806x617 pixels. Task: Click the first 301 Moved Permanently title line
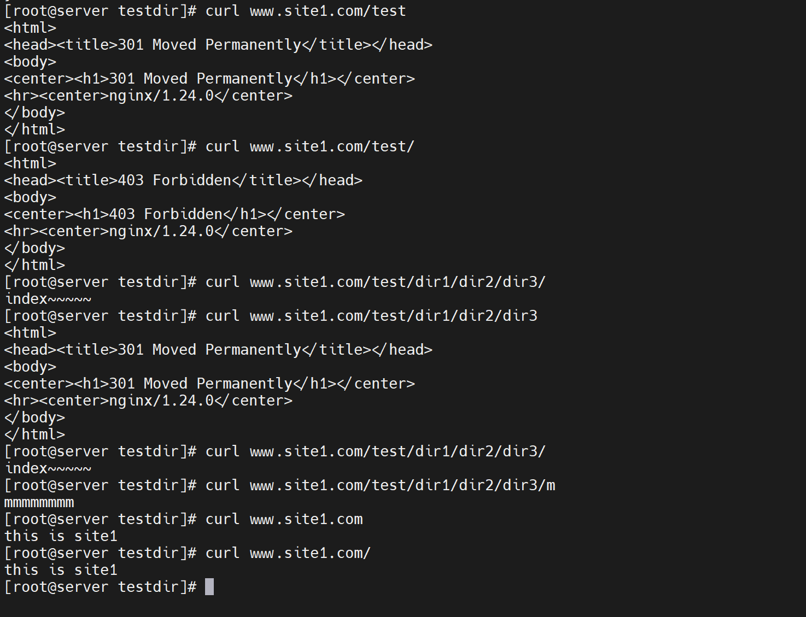pyautogui.click(x=218, y=45)
